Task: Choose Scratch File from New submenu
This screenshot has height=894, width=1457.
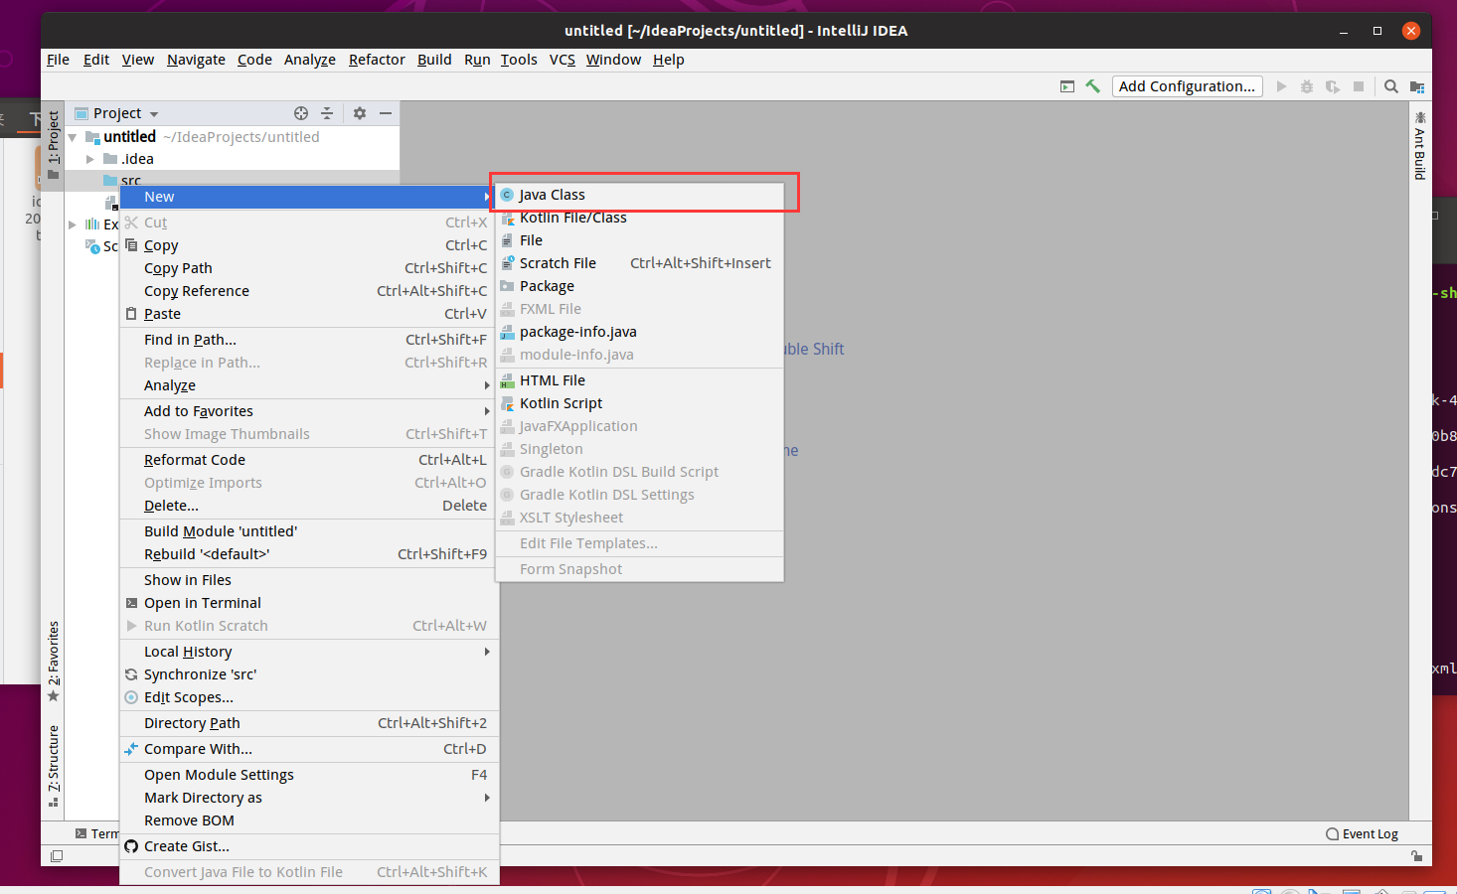Action: [639, 263]
